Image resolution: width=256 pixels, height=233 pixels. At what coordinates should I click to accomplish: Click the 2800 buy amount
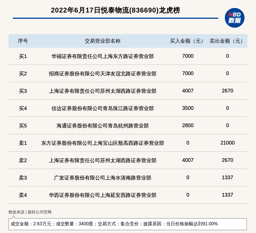click(x=188, y=125)
